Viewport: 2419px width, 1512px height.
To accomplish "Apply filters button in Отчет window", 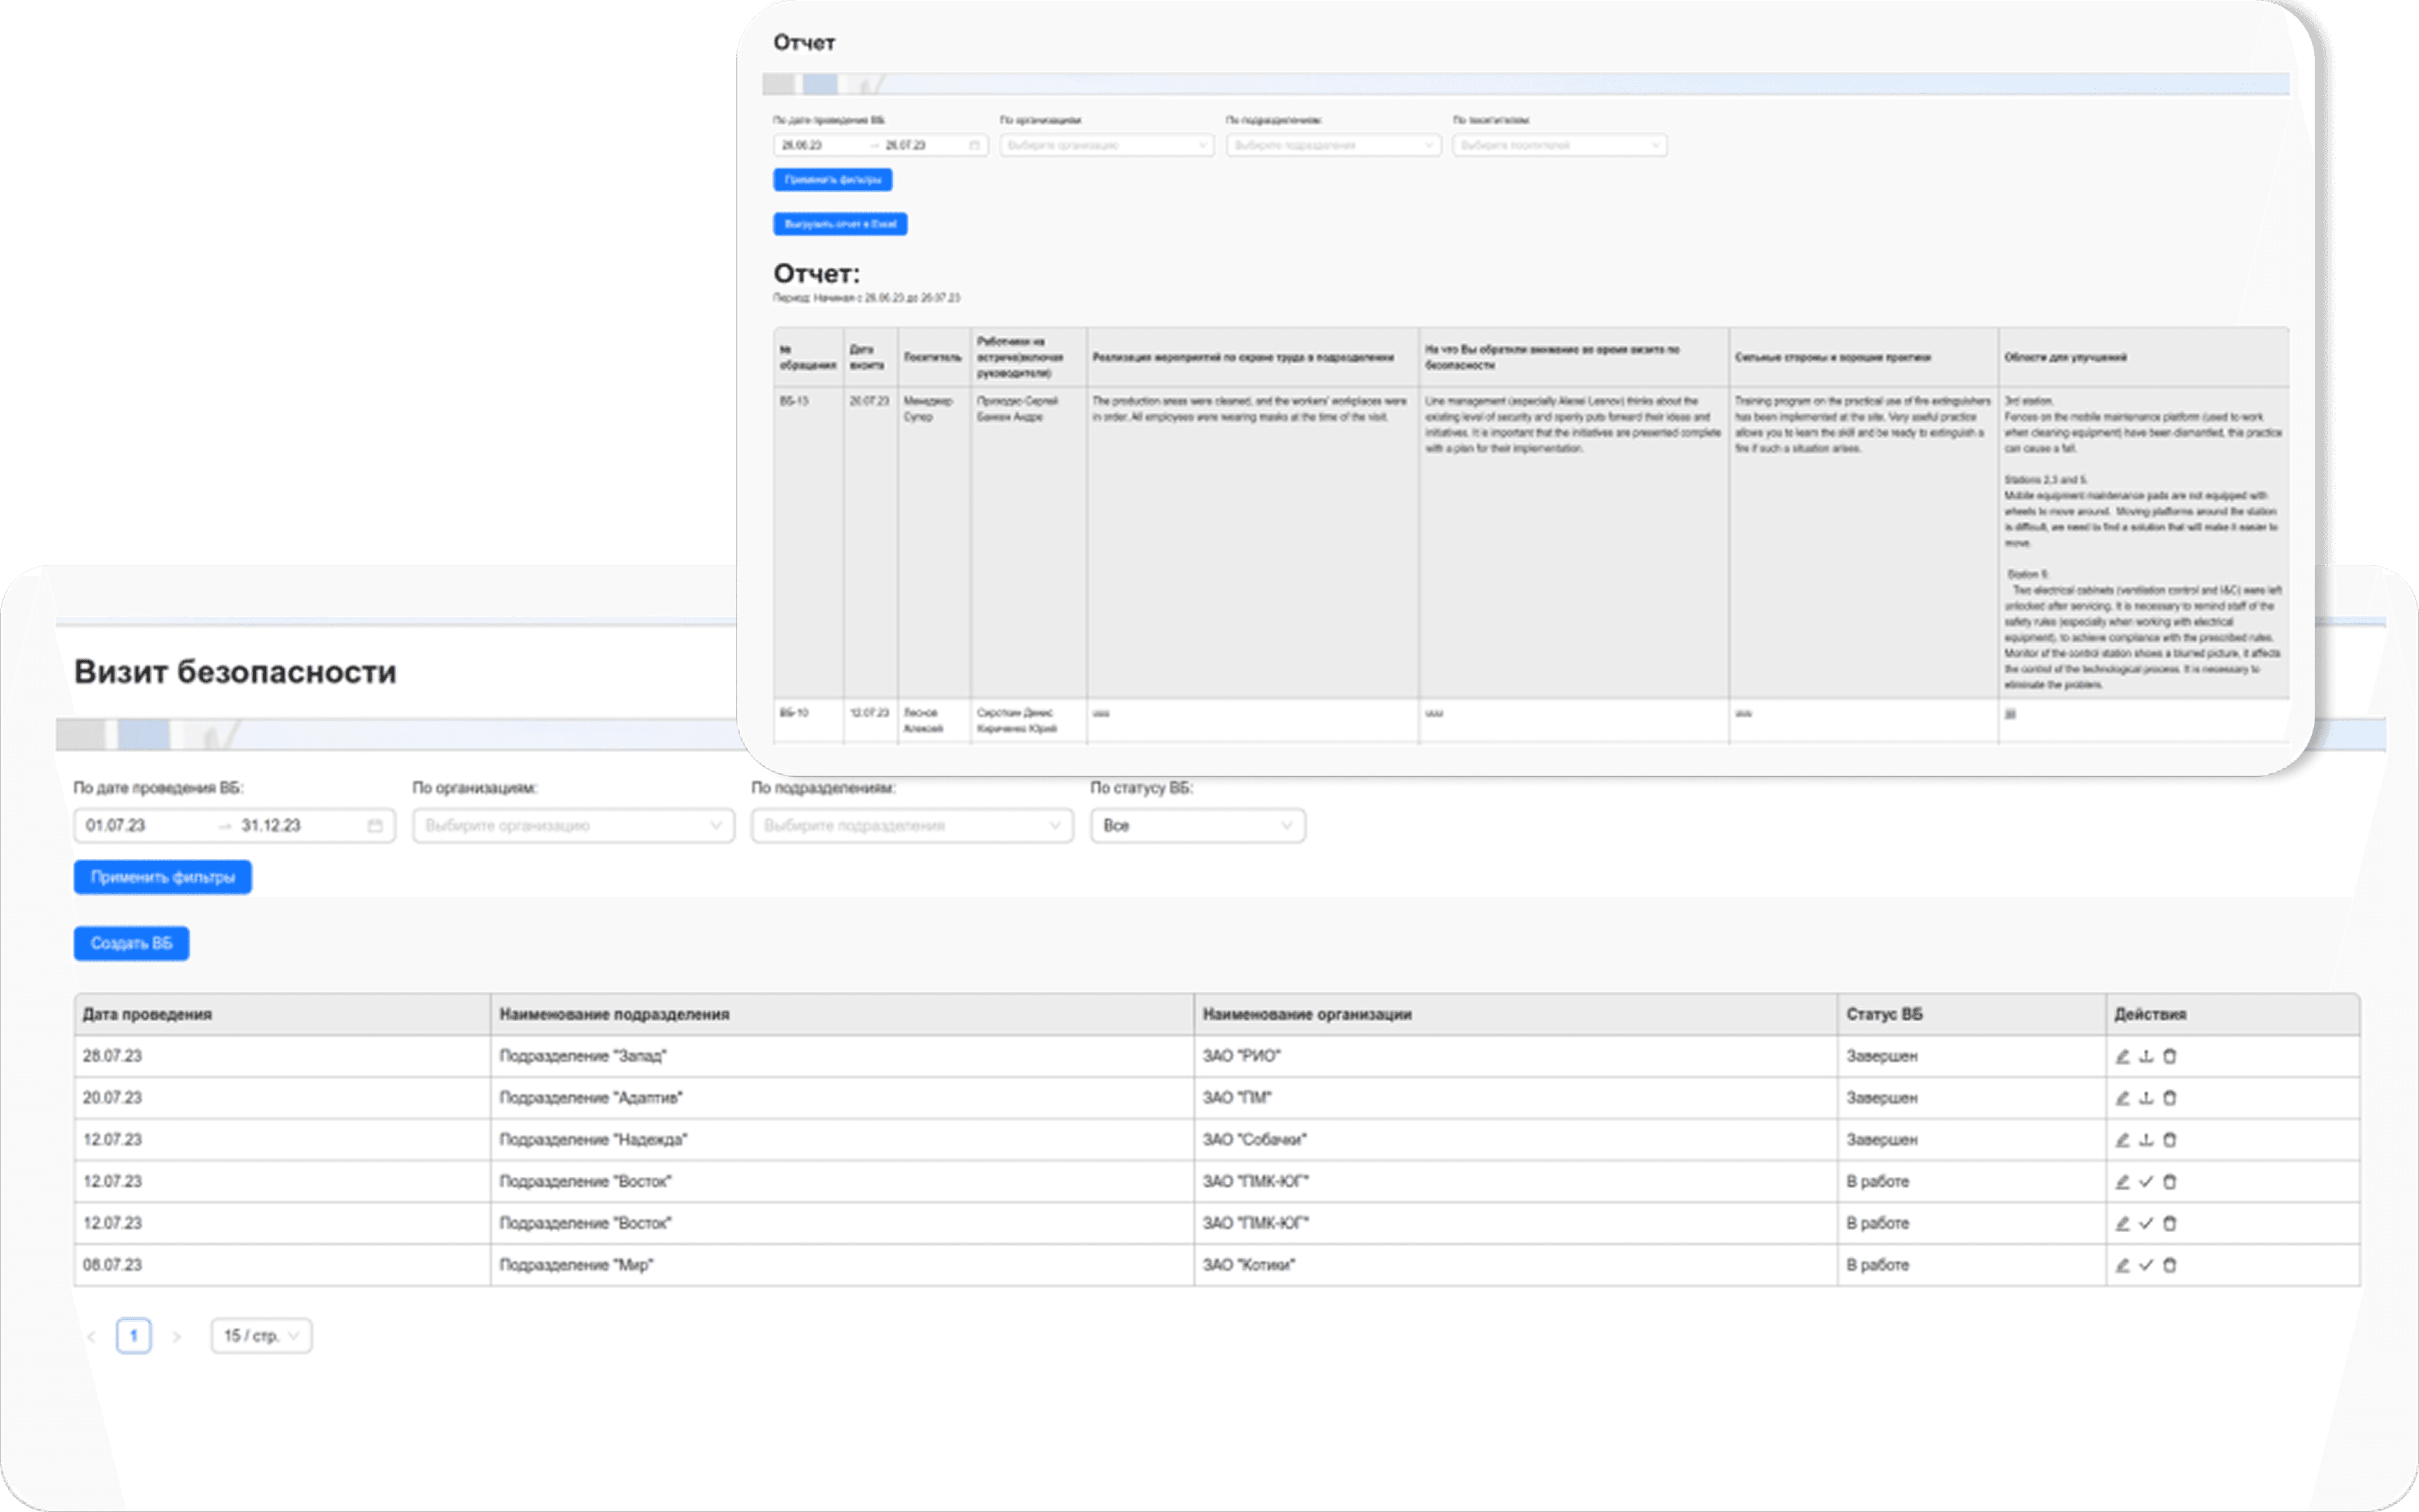I will pos(833,180).
